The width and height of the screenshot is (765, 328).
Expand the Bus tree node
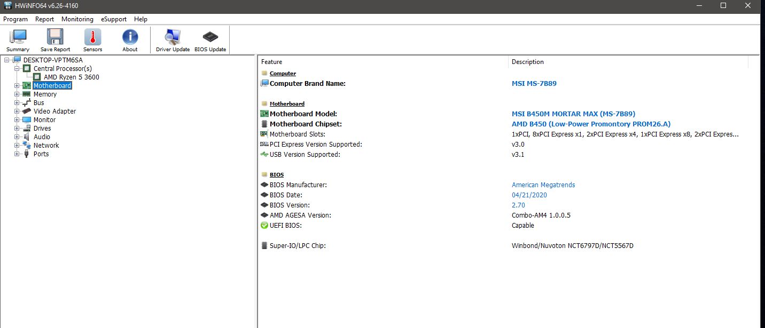[x=17, y=102]
